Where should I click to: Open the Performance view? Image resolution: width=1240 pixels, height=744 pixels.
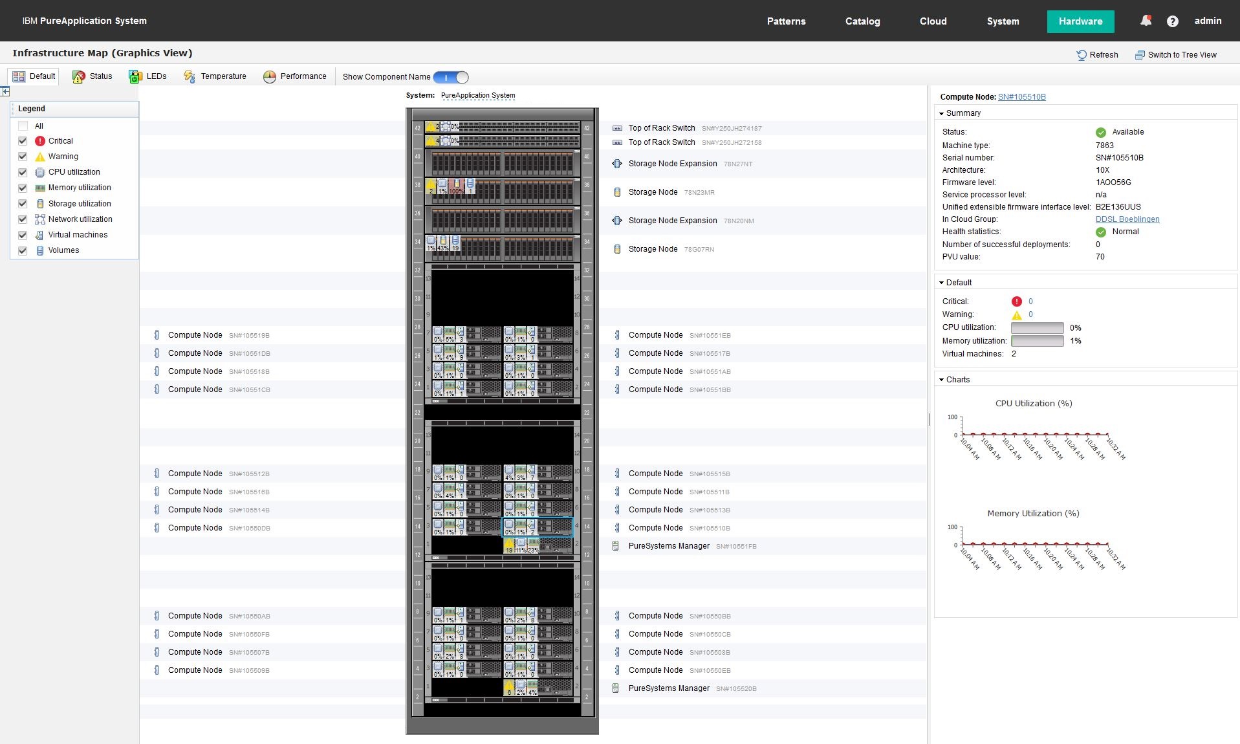point(269,76)
